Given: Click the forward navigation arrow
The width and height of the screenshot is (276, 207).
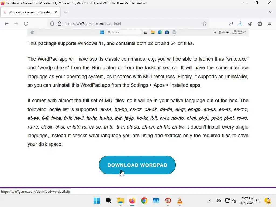Looking at the screenshot, I should tap(16, 24).
